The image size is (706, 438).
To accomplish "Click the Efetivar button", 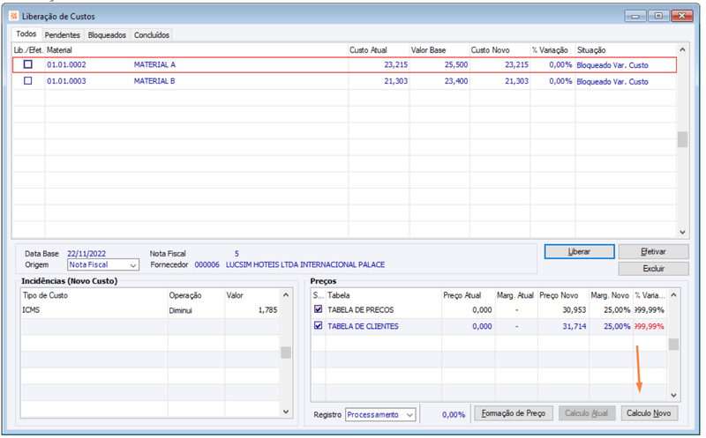I will 653,252.
